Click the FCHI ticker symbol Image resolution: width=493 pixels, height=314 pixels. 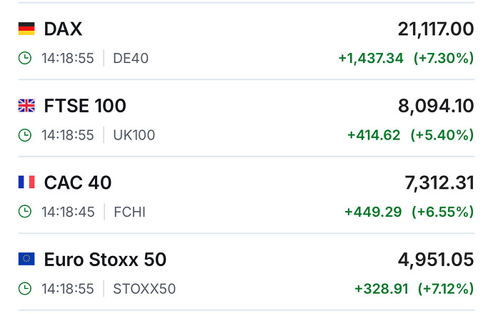click(x=129, y=212)
